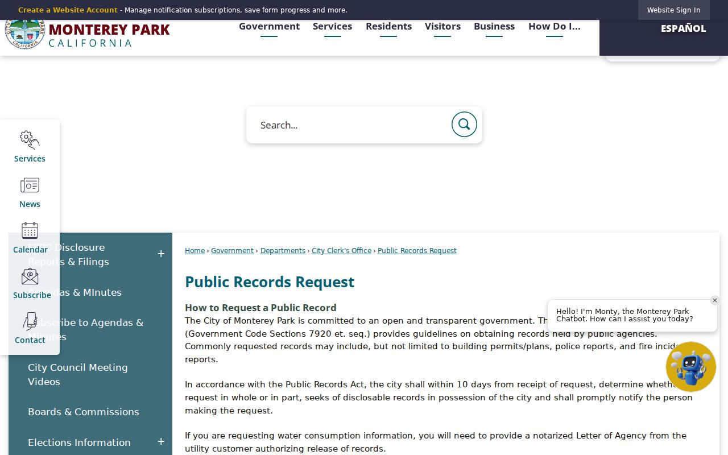728x455 pixels.
Task: Open the Visitors menu
Action: 442,27
